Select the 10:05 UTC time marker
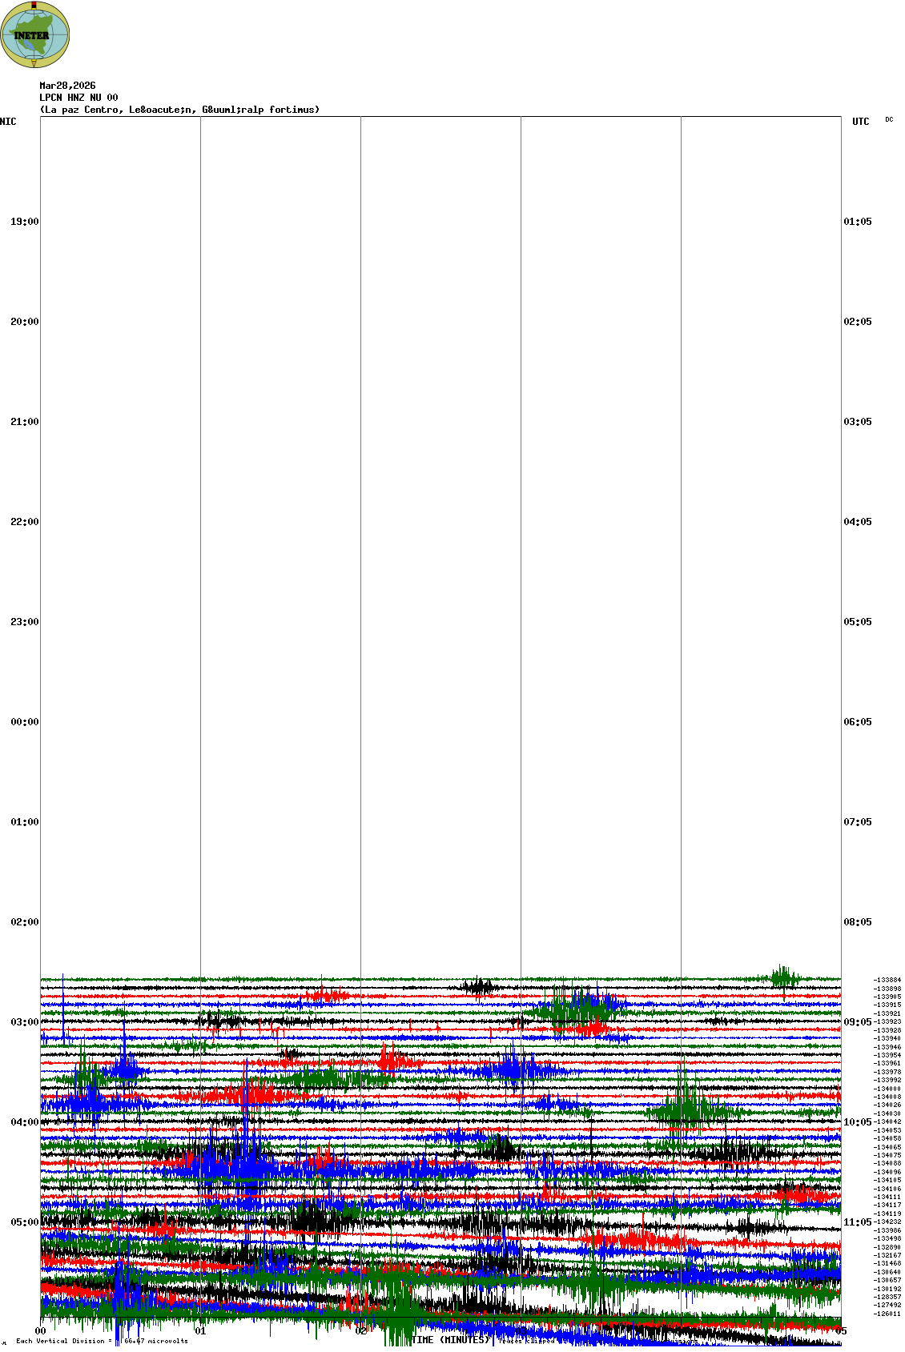The height and width of the screenshot is (1352, 905). pyautogui.click(x=858, y=1122)
